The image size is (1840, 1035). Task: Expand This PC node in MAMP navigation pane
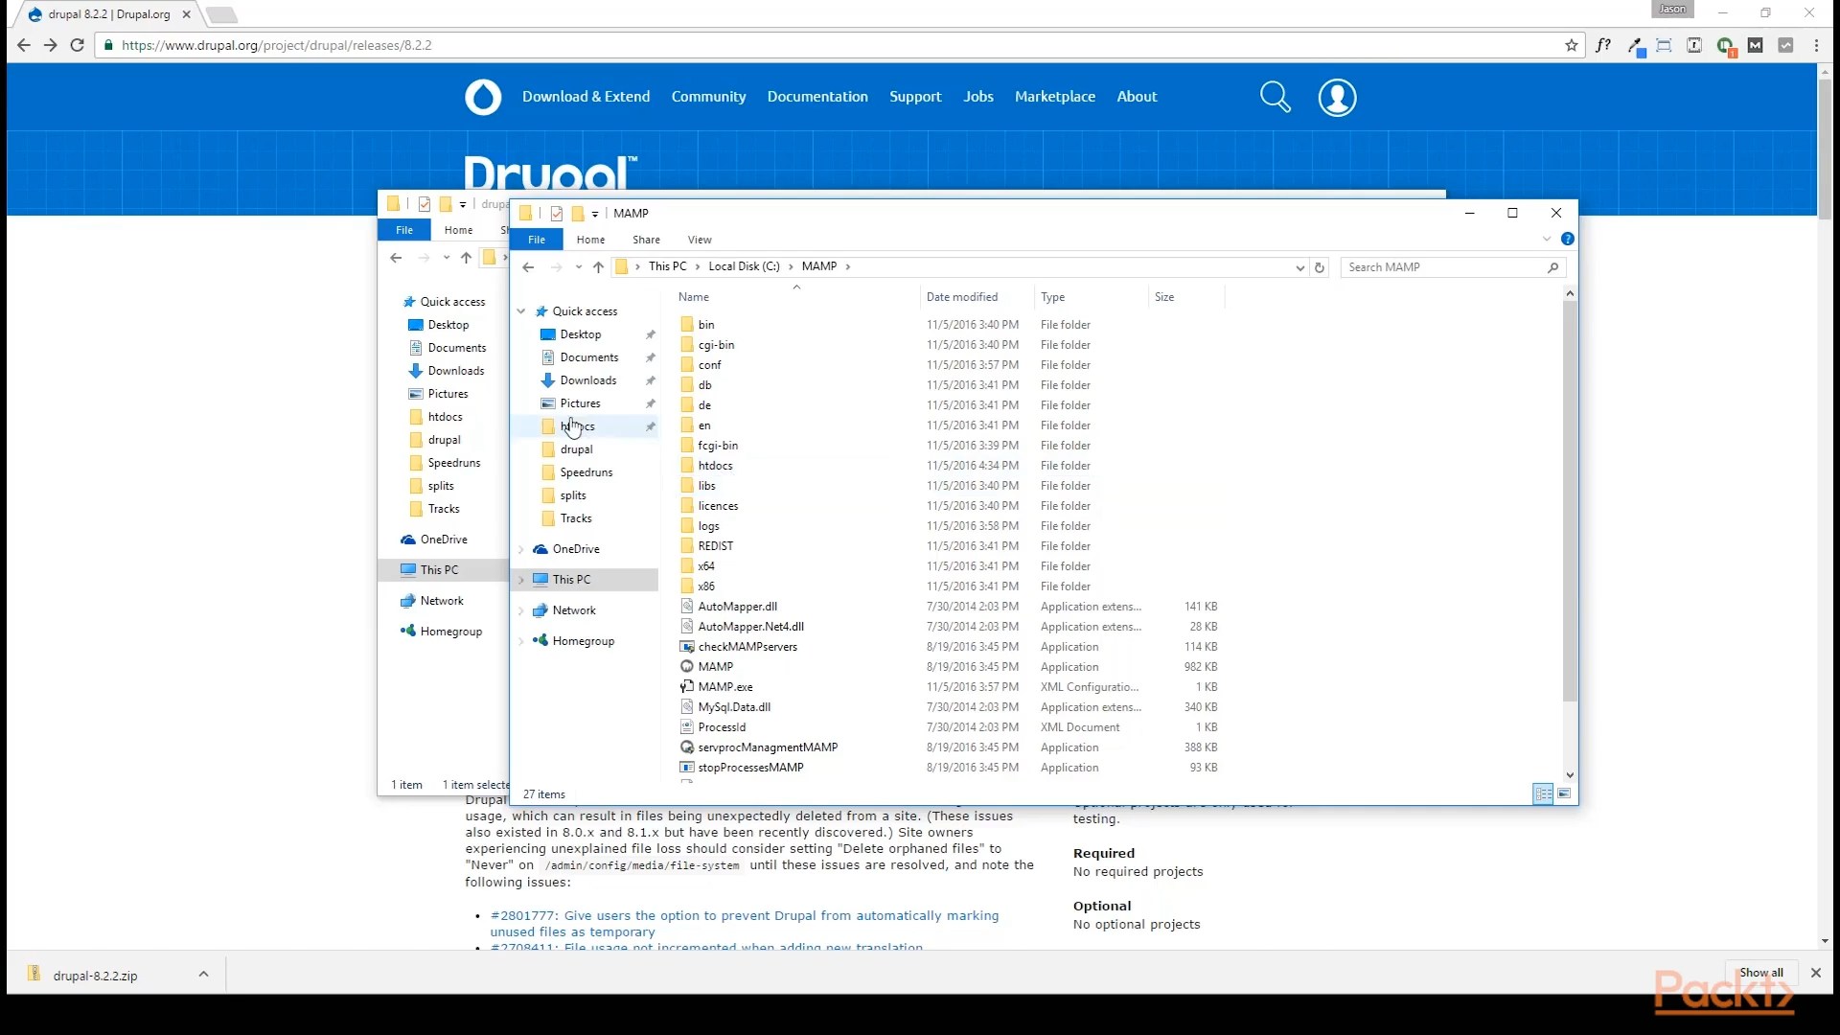pos(521,580)
